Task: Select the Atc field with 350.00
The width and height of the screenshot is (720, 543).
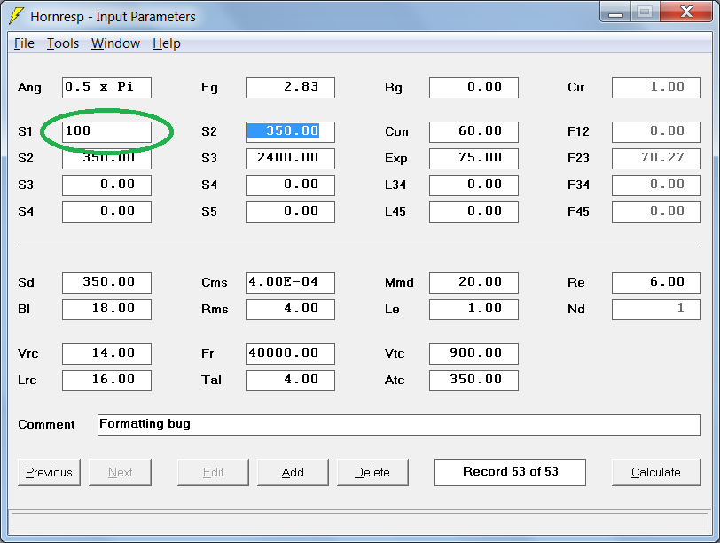Action: (x=473, y=381)
